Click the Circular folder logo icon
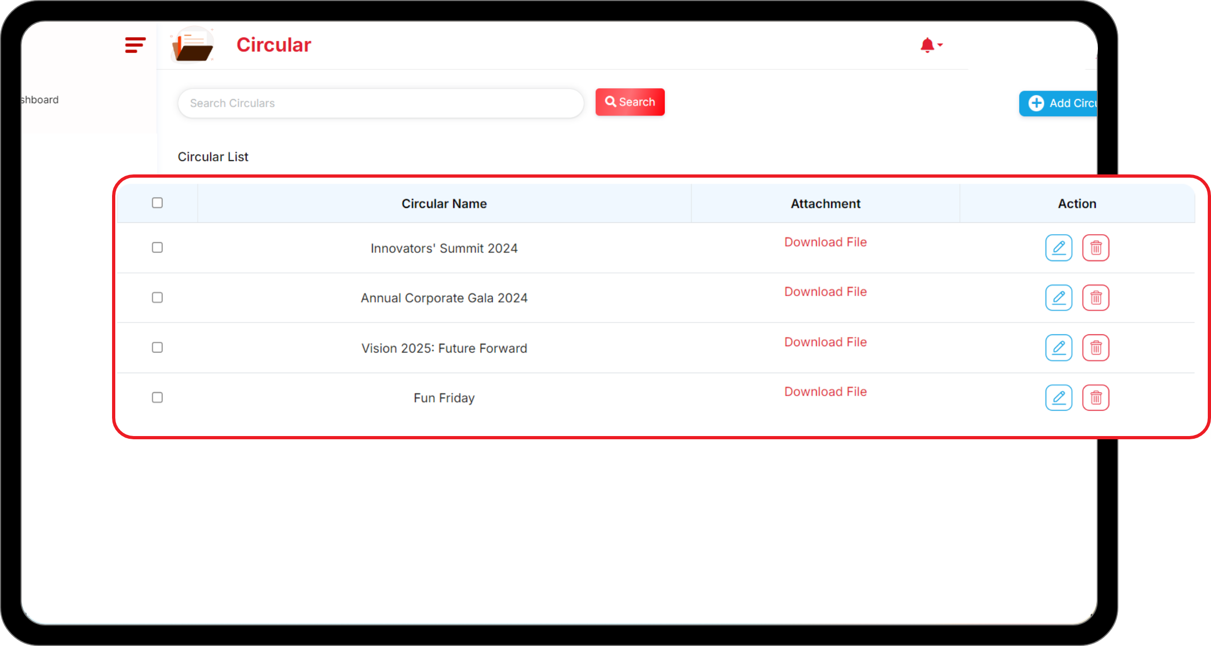This screenshot has height=646, width=1211. 192,45
